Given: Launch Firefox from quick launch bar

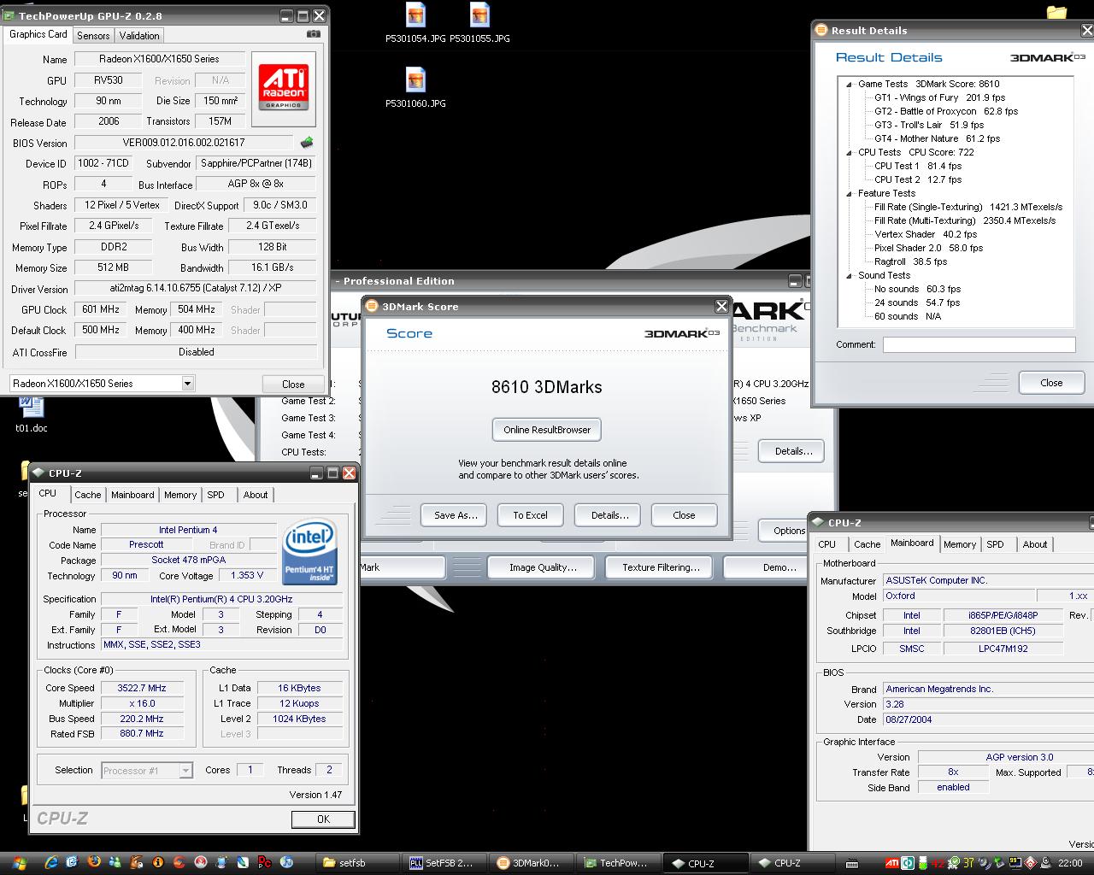Looking at the screenshot, I should click(x=94, y=863).
